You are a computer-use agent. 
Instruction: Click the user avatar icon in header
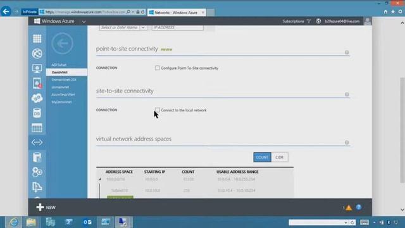(368, 21)
